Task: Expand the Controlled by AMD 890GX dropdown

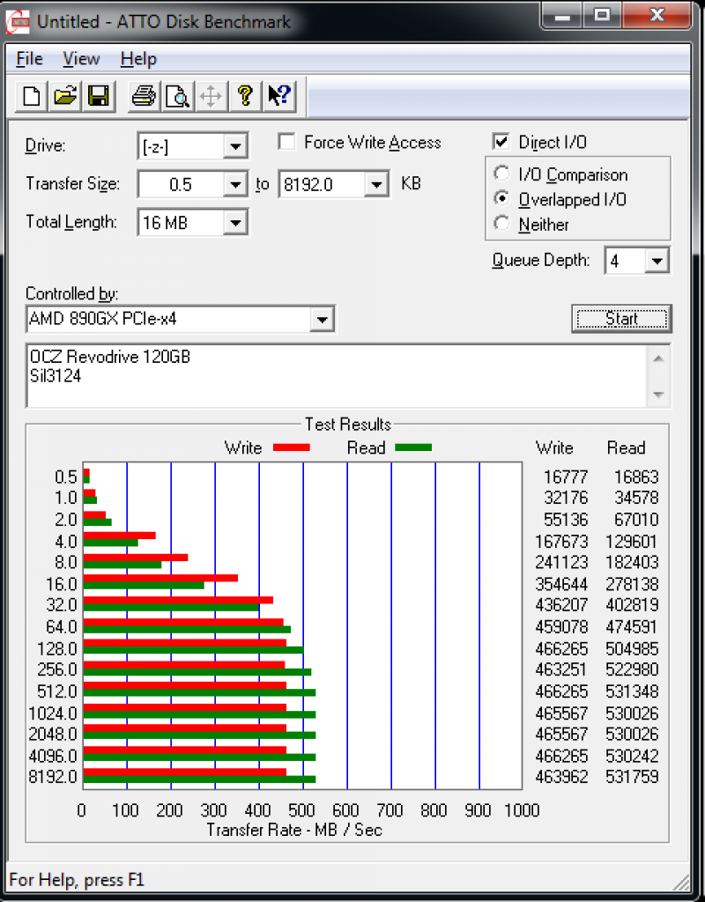Action: click(322, 319)
